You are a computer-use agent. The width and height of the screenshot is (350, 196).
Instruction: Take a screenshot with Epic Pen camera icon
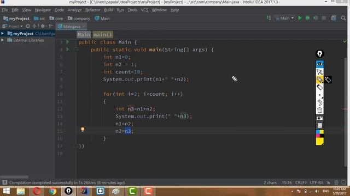click(319, 118)
